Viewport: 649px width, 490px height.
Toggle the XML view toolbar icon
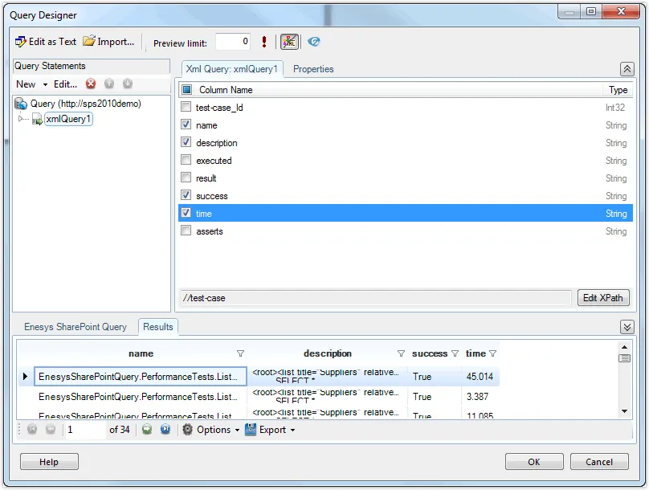point(289,42)
